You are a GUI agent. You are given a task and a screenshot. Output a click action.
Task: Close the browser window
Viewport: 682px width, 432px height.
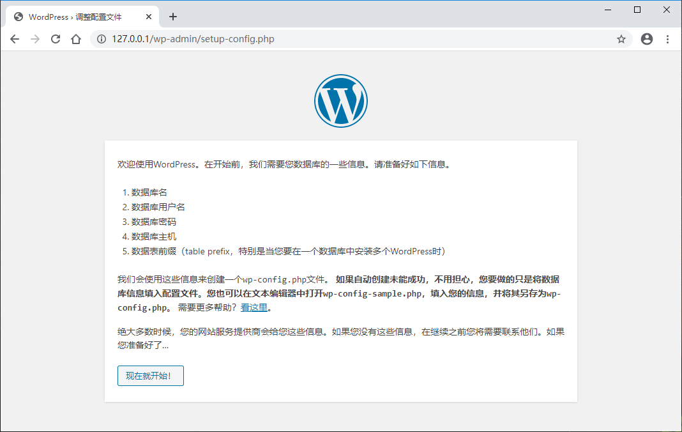click(666, 10)
